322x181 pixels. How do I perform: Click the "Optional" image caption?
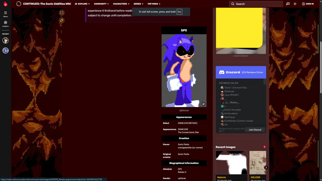[184, 111]
